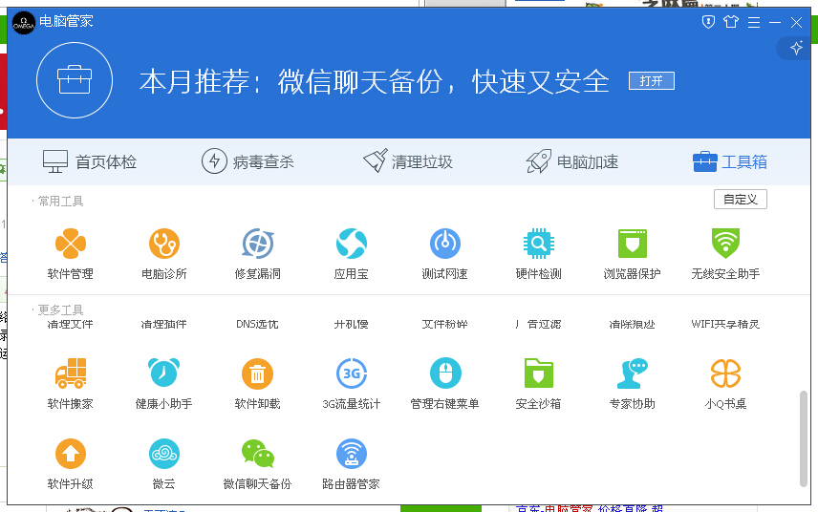Minimize the 电脑管家 window
This screenshot has height=512, width=818.
click(775, 22)
